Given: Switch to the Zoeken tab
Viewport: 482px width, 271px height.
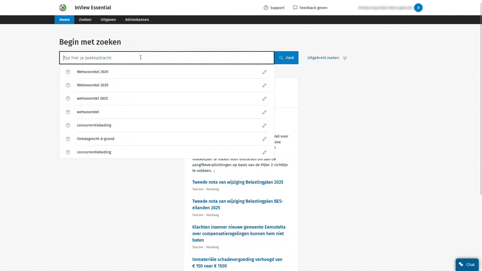Looking at the screenshot, I should point(85,20).
